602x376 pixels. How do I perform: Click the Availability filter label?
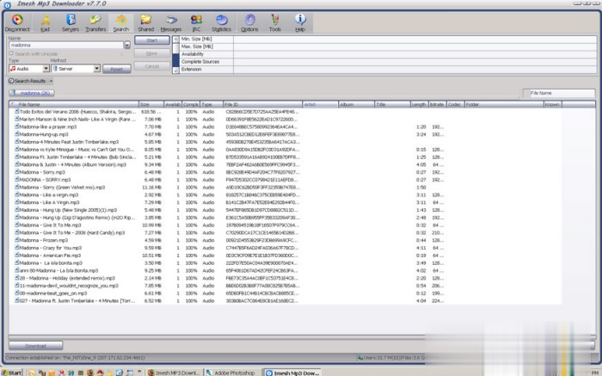193,54
